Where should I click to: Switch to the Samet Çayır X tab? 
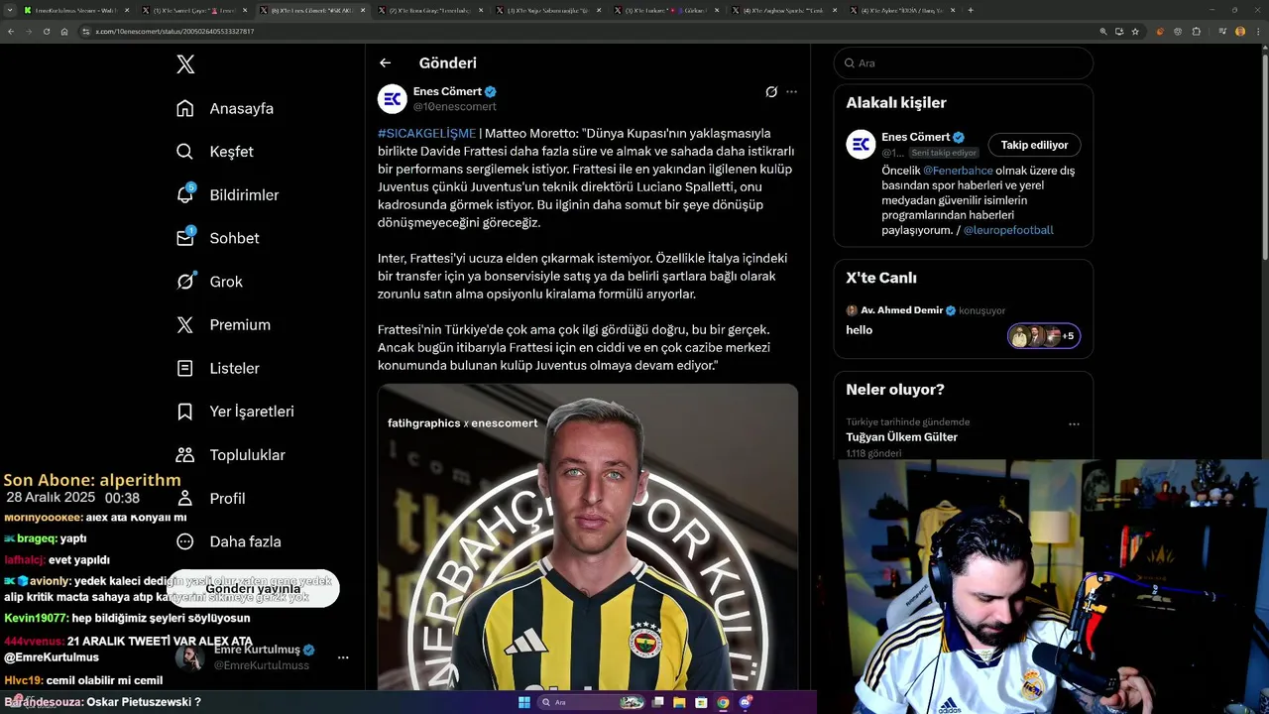point(194,10)
